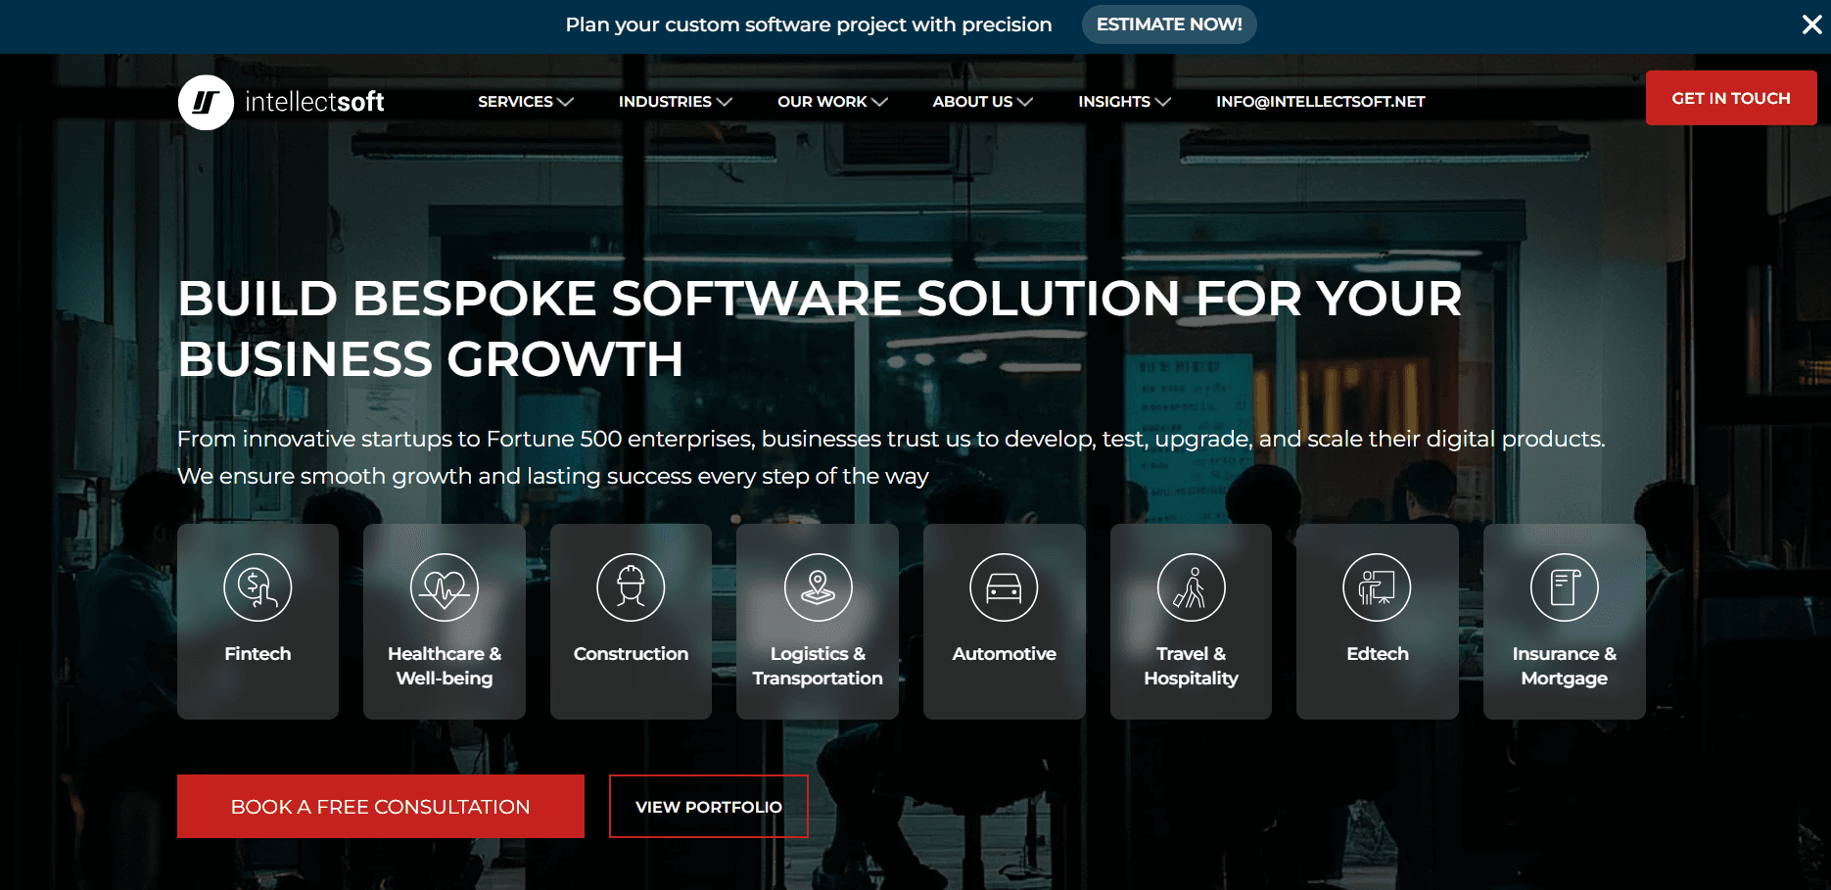The image size is (1831, 890).
Task: Open the Travel & Hospitality traveler icon
Action: point(1191,587)
